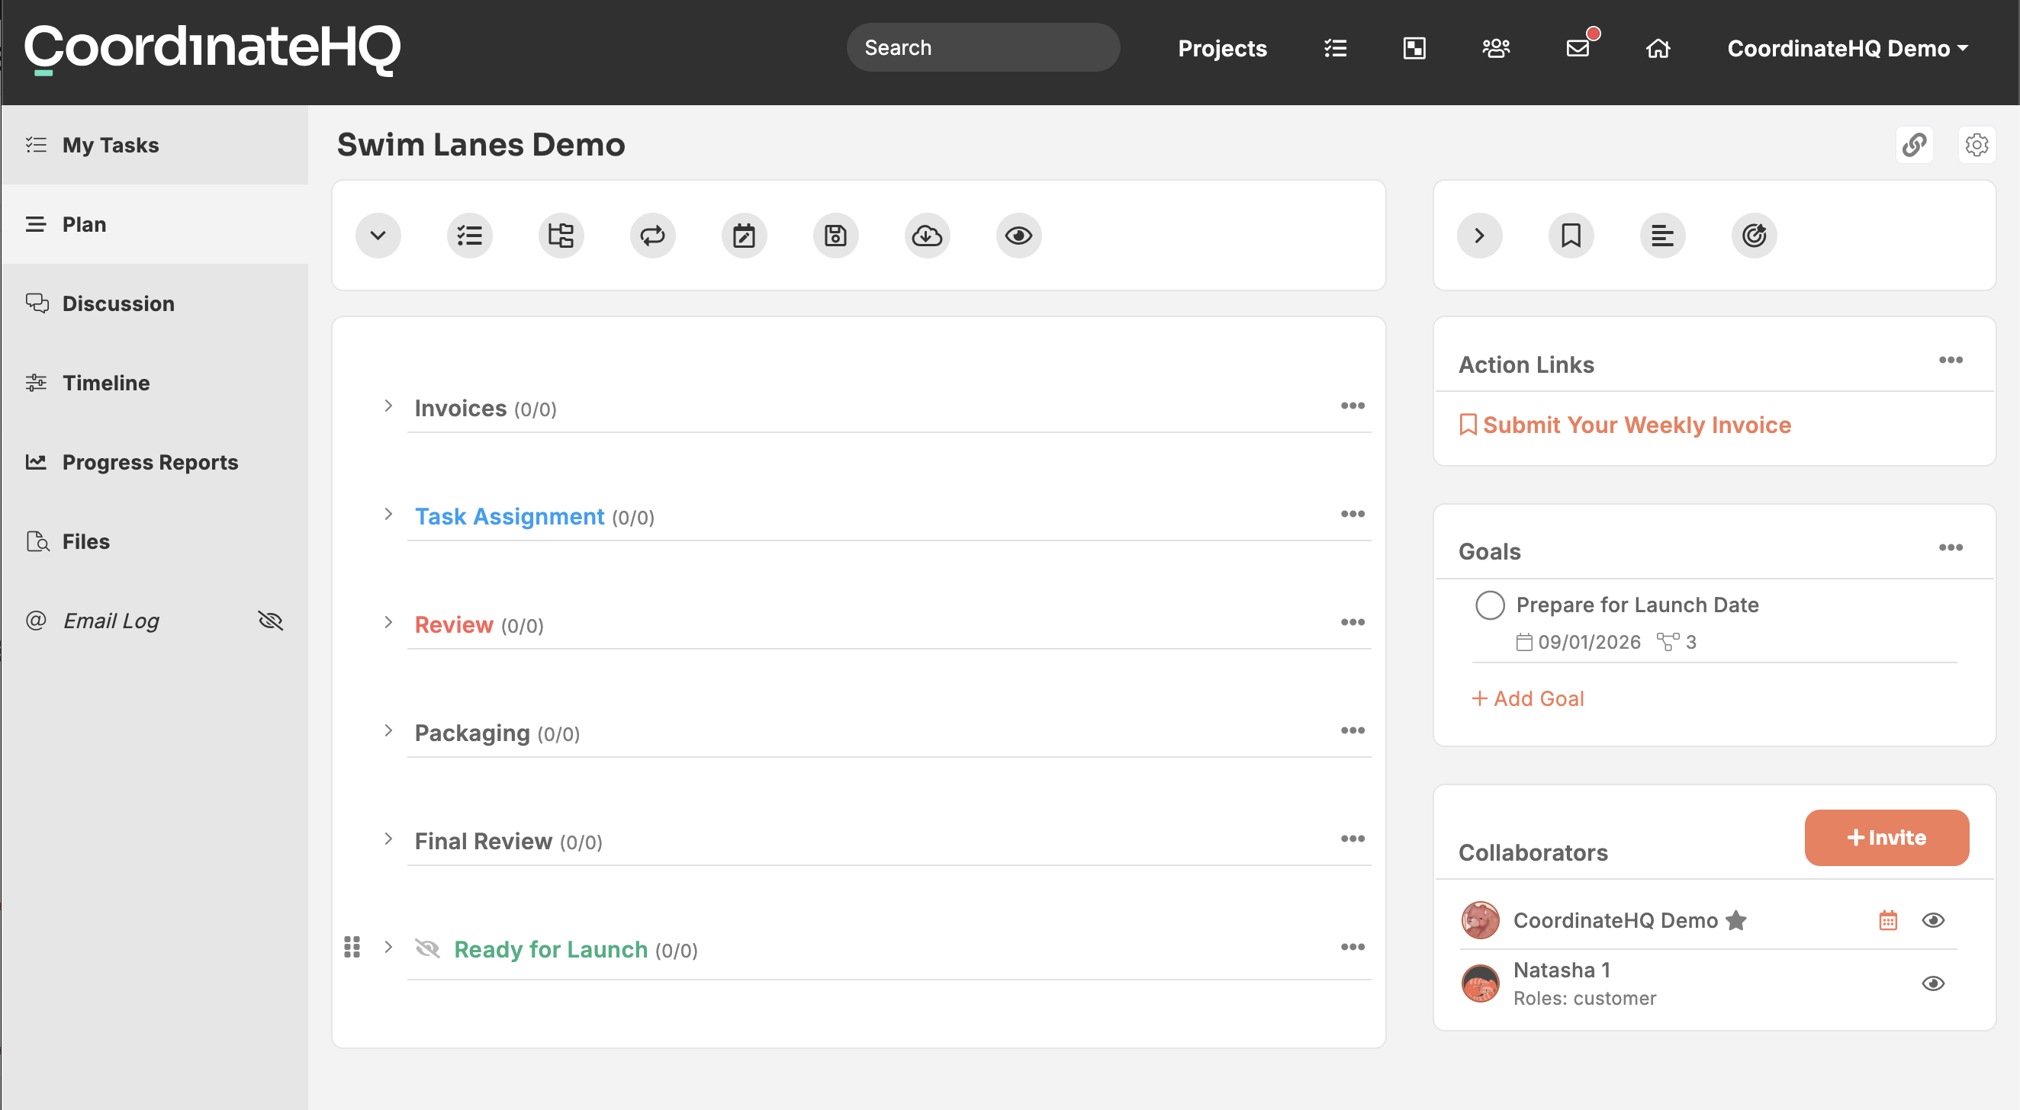Open the Review section more options
Image resolution: width=2020 pixels, height=1110 pixels.
1353,622
